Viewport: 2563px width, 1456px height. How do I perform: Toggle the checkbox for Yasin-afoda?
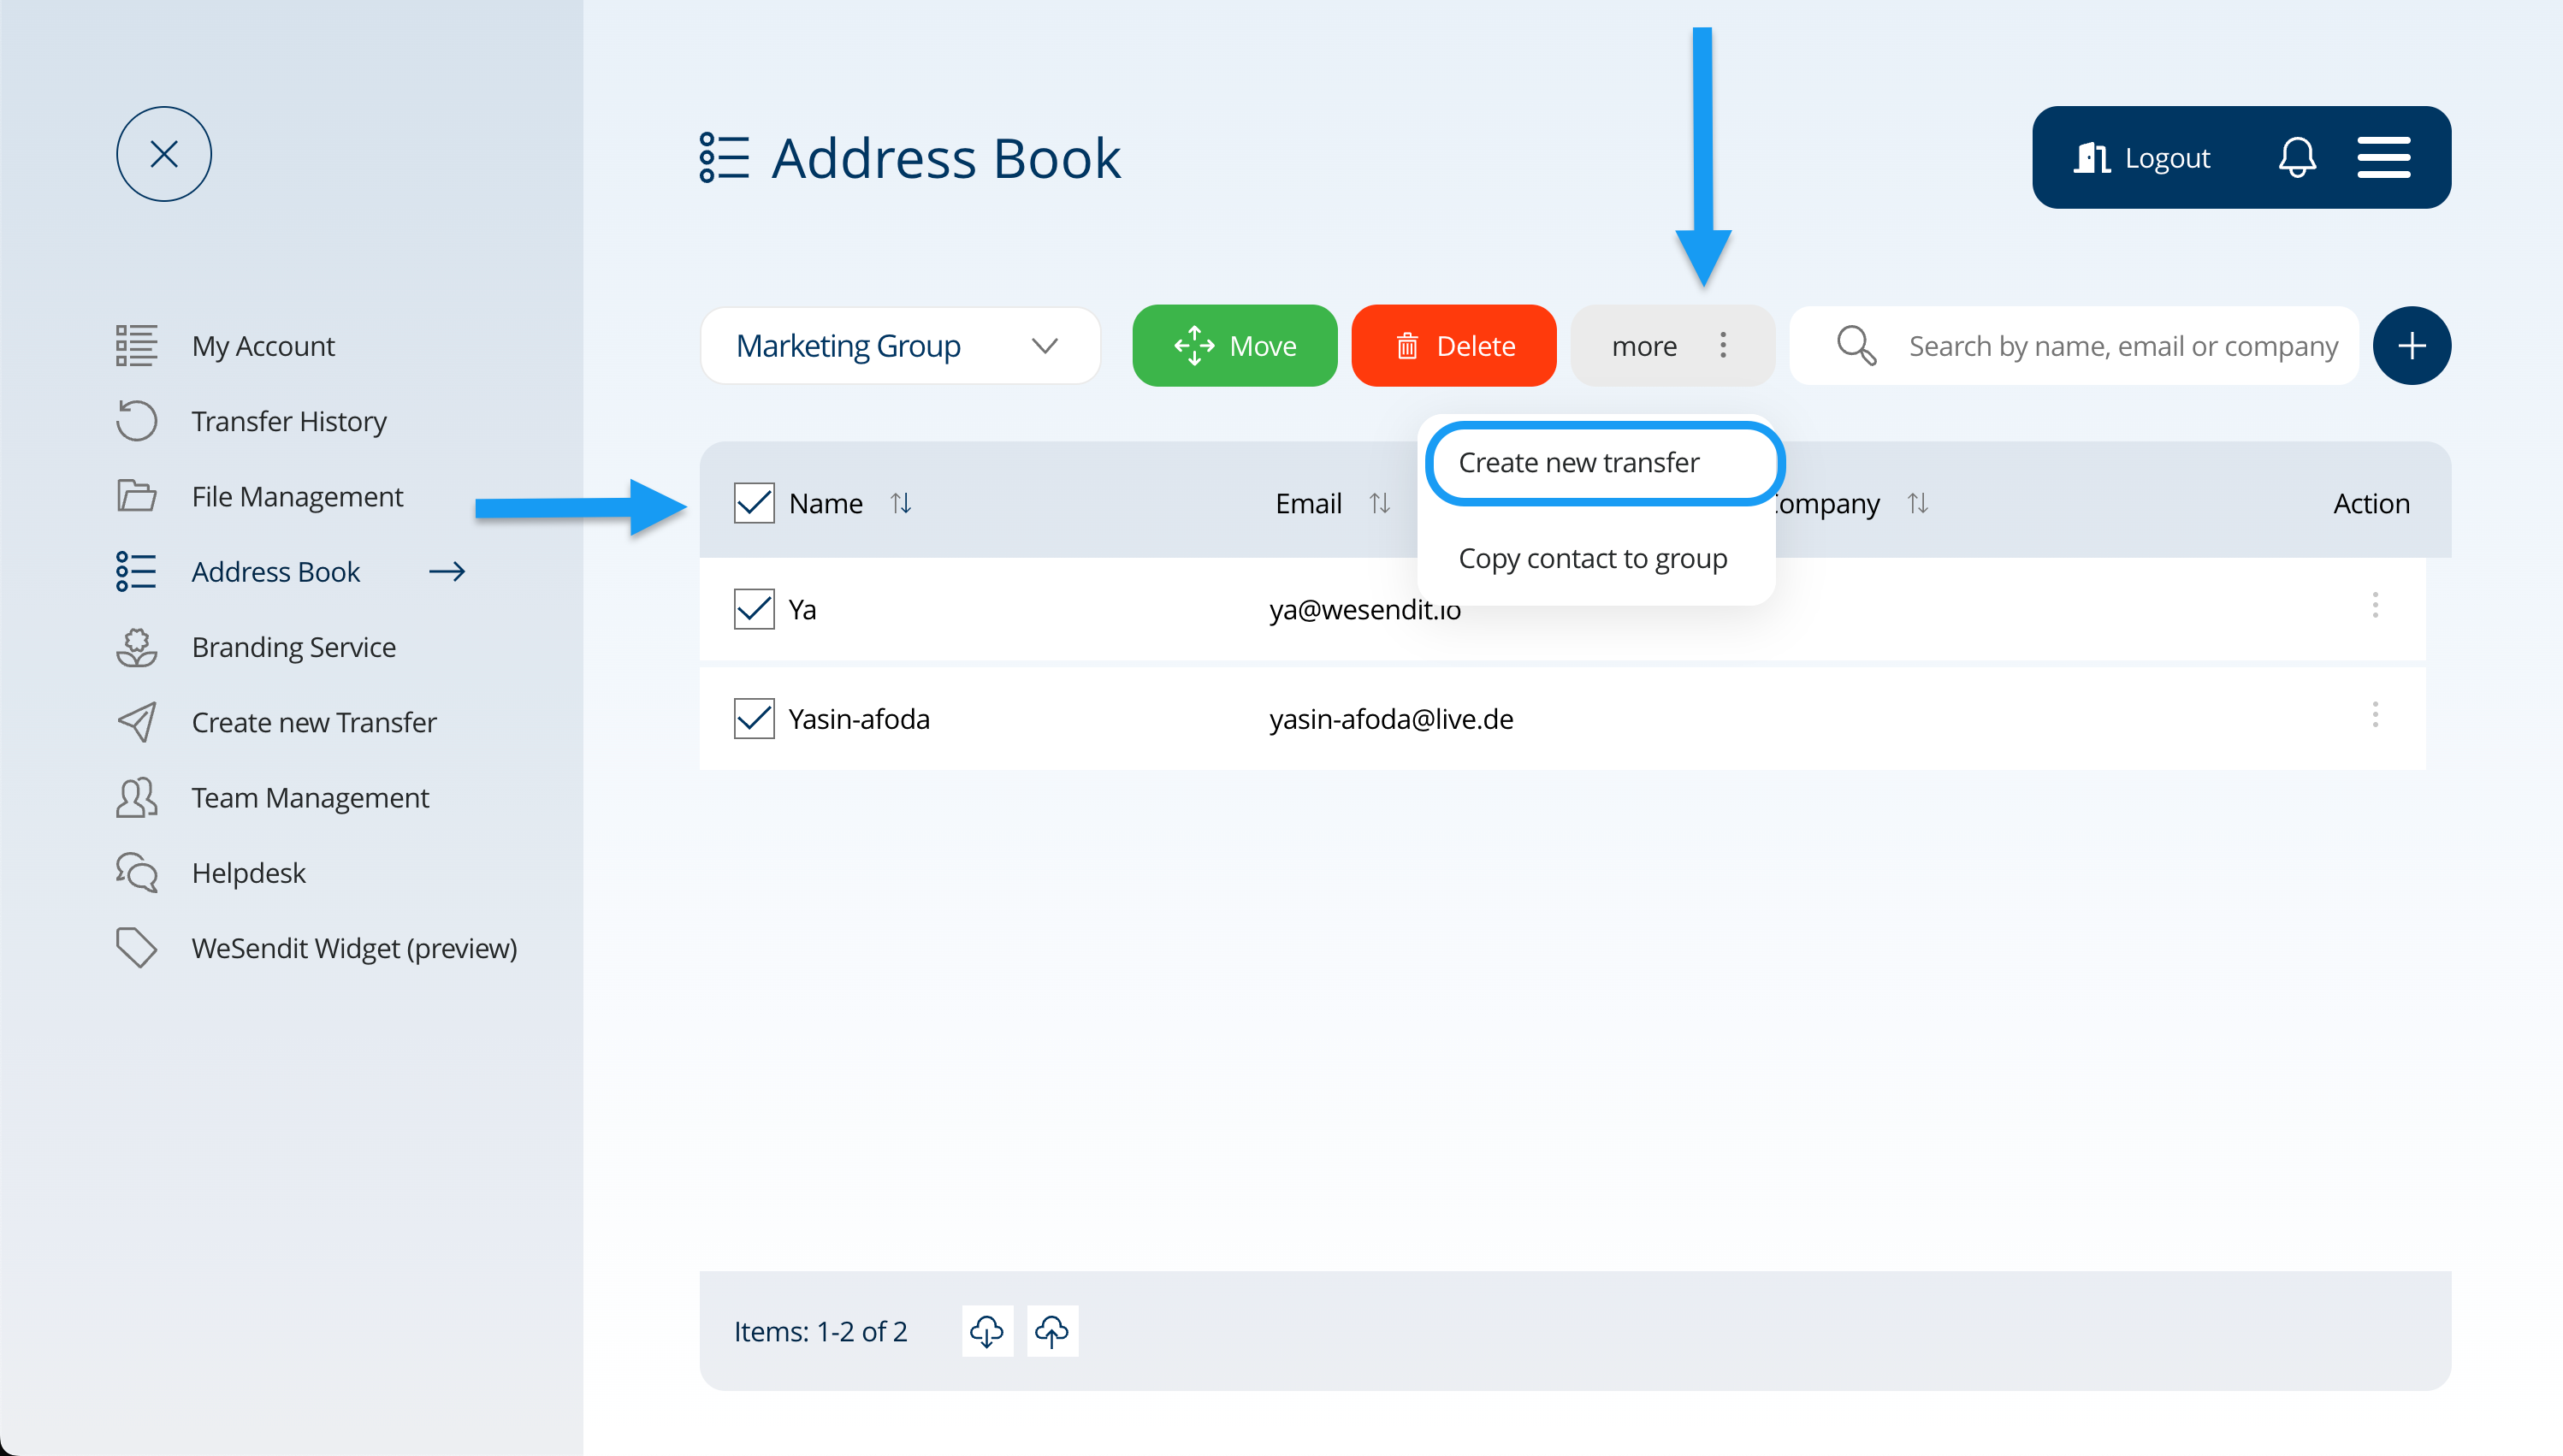[754, 718]
